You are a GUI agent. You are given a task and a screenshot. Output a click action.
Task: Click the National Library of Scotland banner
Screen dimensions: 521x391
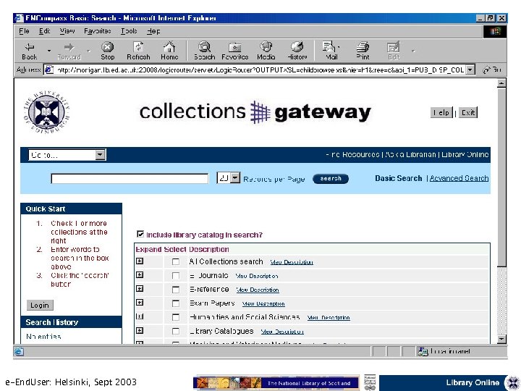[276, 383]
